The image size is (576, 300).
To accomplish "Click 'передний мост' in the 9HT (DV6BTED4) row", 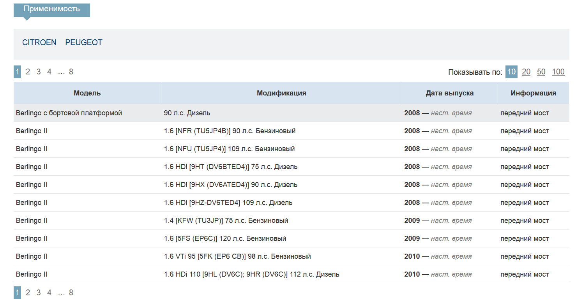I will (x=525, y=167).
